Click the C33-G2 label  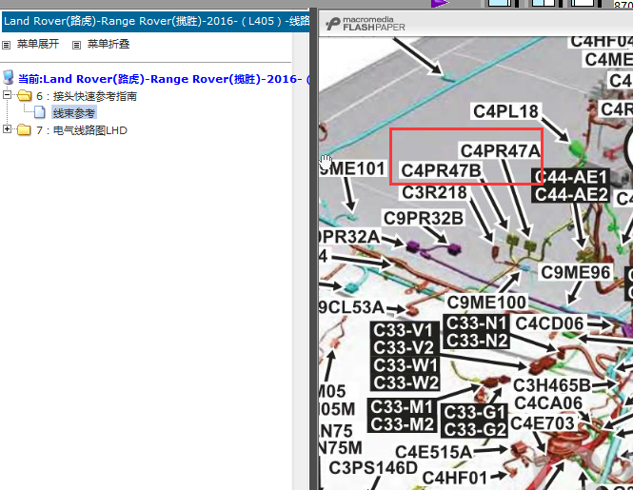pos(474,430)
